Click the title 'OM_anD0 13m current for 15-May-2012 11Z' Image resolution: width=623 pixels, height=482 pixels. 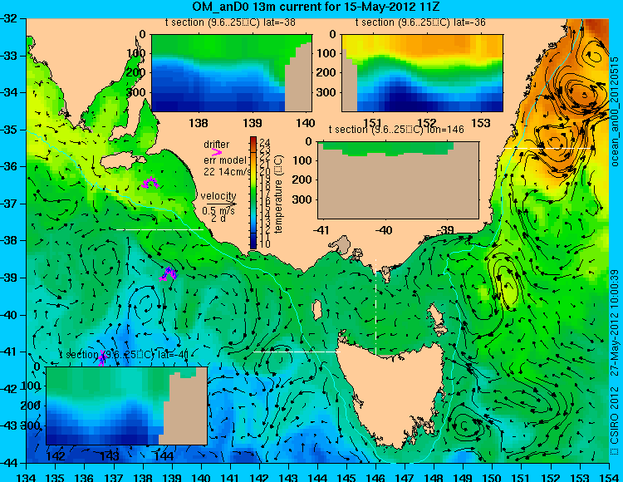coord(316,7)
